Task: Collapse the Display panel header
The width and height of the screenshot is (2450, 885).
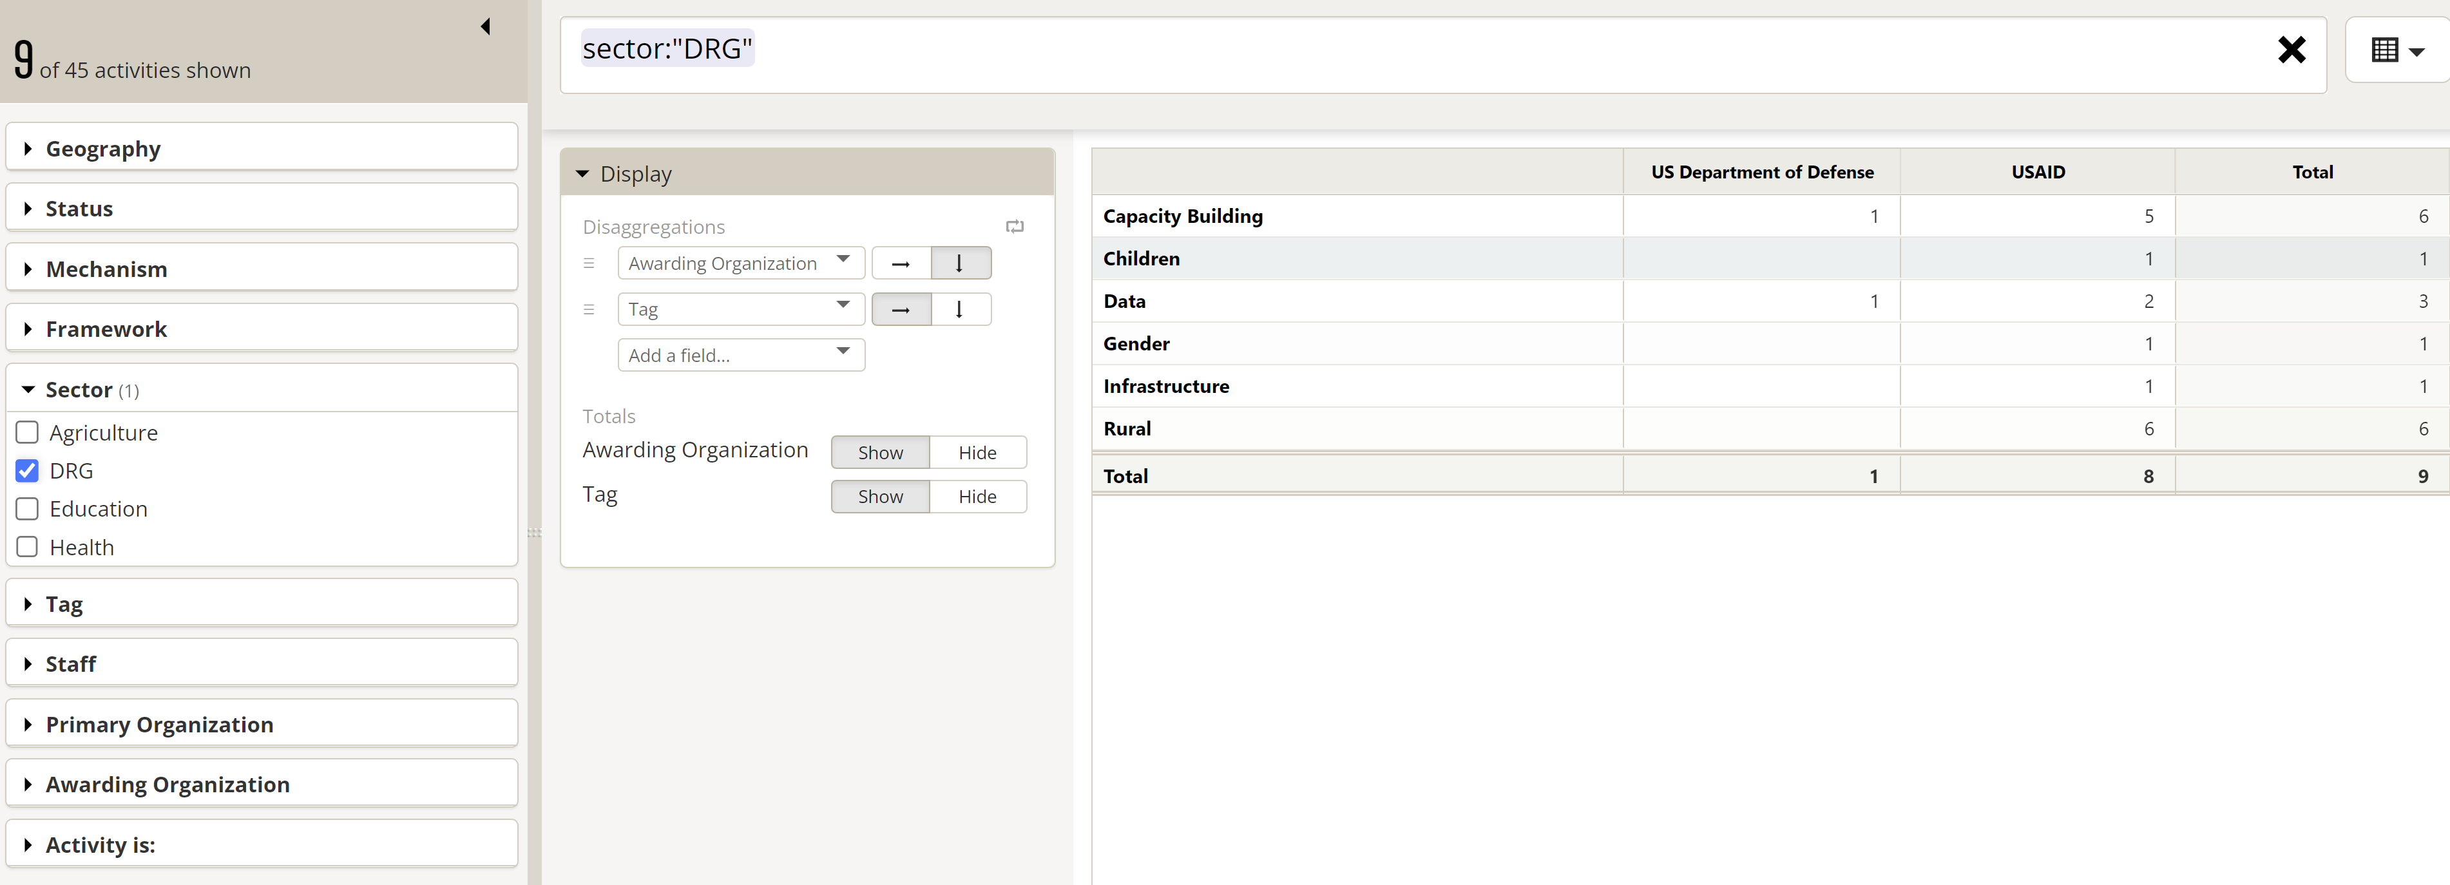Action: tap(635, 174)
